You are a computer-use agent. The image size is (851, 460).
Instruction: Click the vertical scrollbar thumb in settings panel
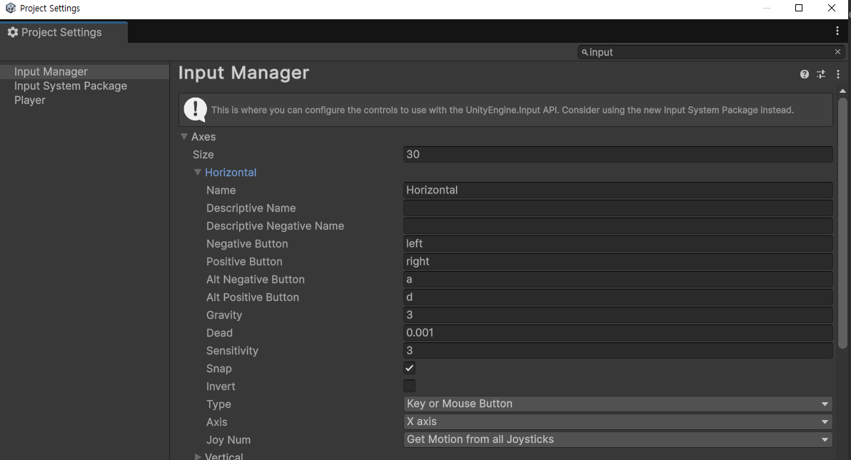[x=842, y=223]
